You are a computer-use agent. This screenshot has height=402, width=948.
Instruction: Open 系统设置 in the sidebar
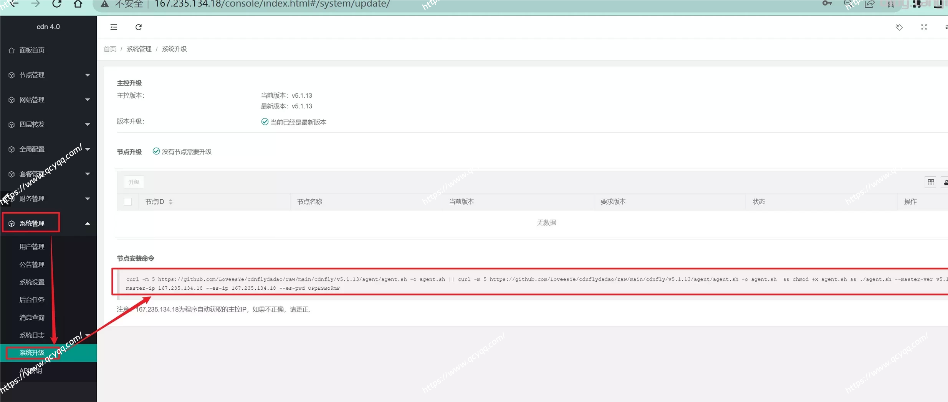(x=32, y=282)
